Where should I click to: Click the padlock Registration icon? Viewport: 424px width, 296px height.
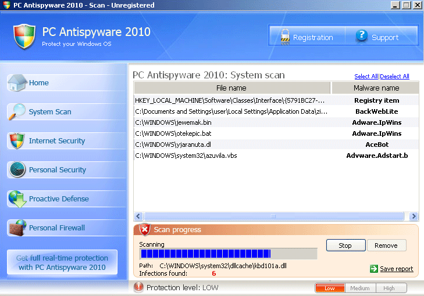(285, 37)
